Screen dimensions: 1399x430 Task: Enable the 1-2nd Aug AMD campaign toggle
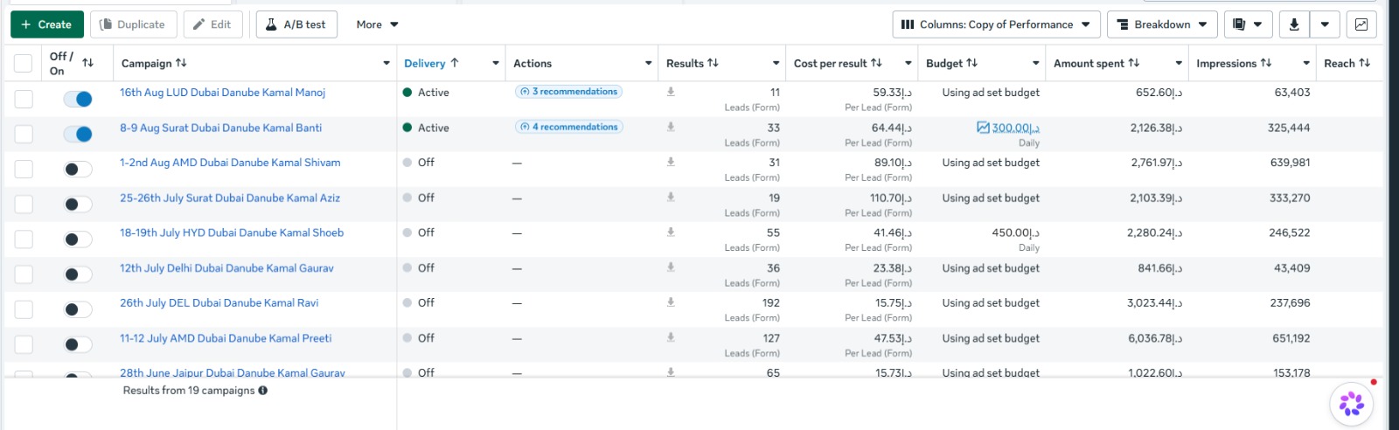78,170
